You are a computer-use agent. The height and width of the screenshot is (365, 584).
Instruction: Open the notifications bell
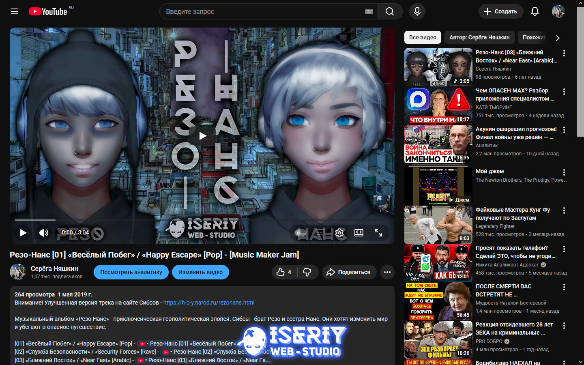(535, 11)
